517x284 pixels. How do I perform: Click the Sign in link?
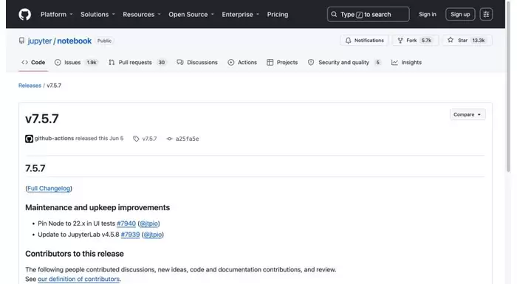428,15
